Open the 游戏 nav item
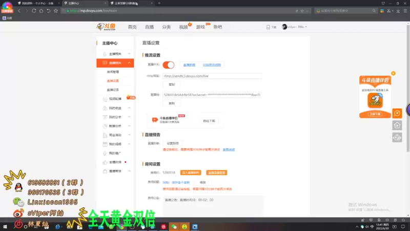Screen dimensions: 410x231 (x=200, y=27)
